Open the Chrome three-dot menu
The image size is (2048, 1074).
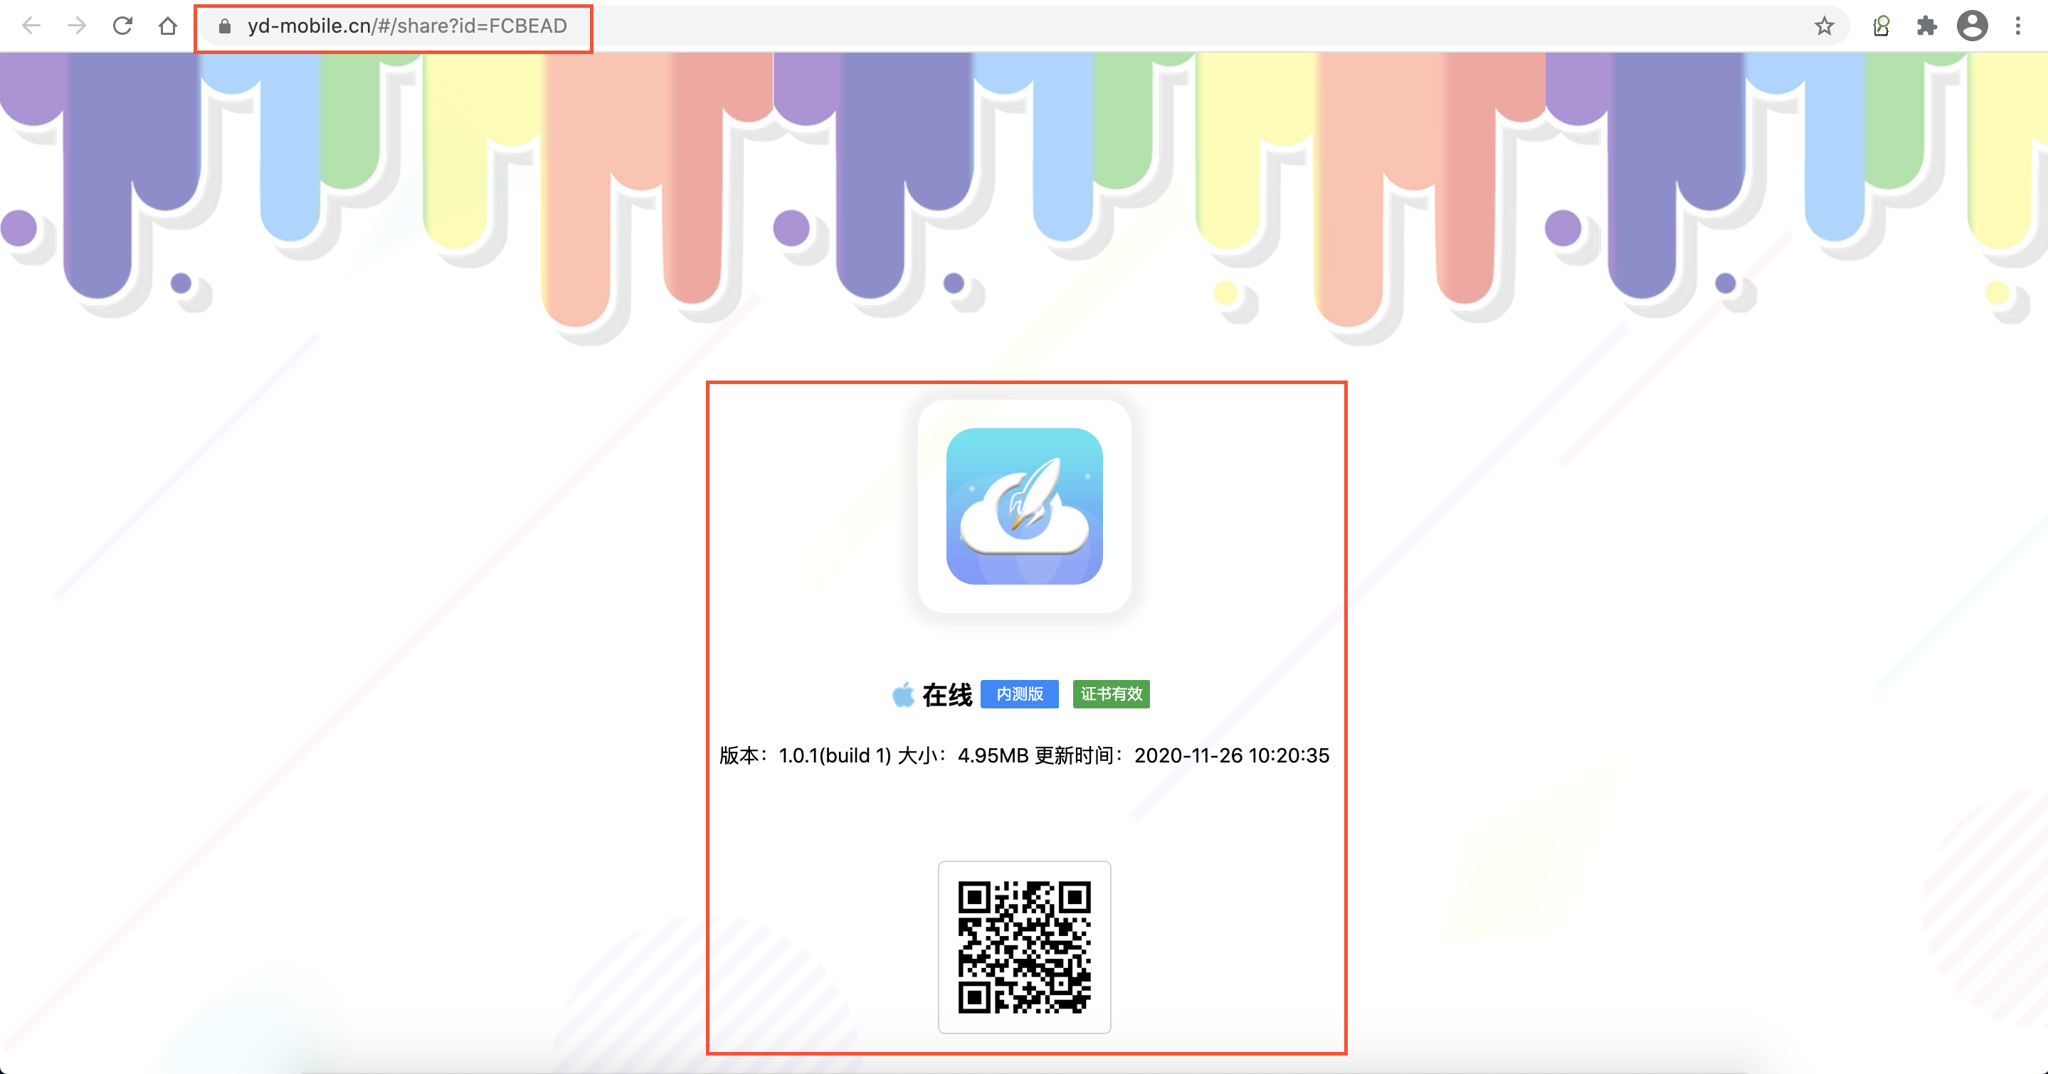pos(2018,26)
